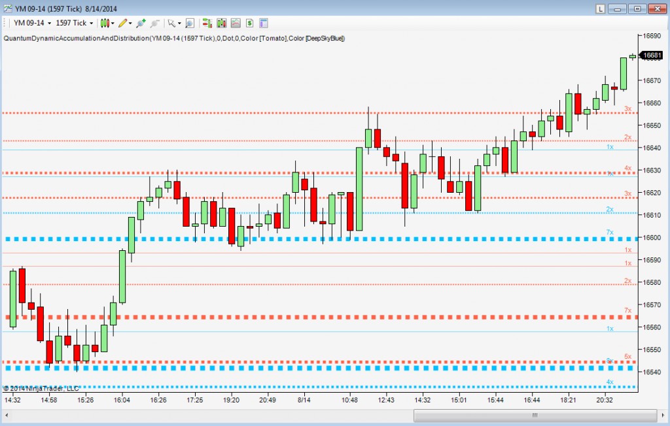The width and height of the screenshot is (670, 426).
Task: Open the Data Series candles icon
Action: 221,23
